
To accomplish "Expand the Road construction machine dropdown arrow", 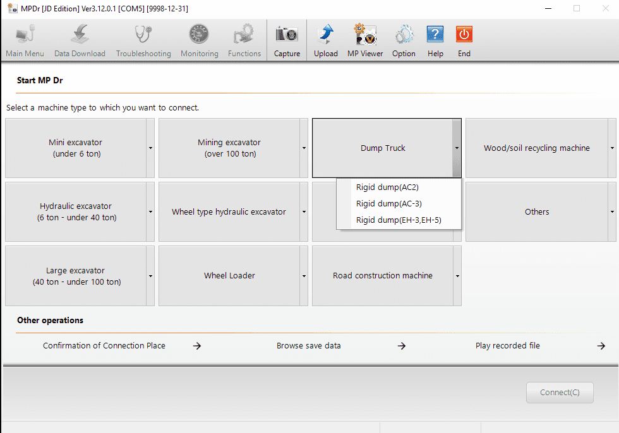I will tap(457, 276).
